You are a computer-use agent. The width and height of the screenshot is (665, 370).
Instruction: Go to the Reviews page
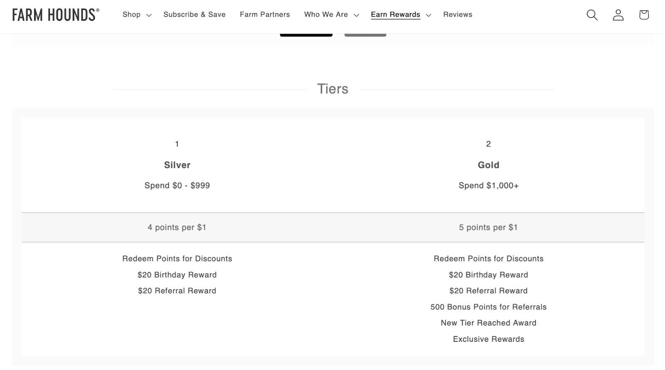458,15
